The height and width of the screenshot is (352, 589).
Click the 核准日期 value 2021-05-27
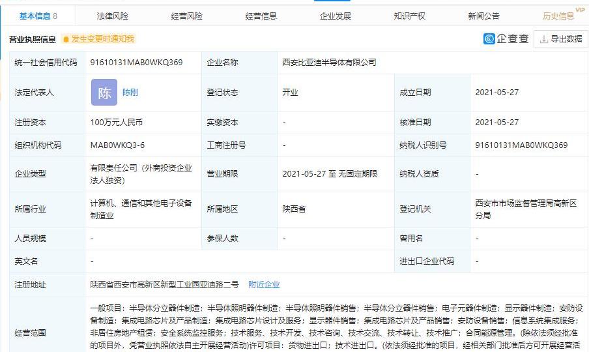point(496,123)
